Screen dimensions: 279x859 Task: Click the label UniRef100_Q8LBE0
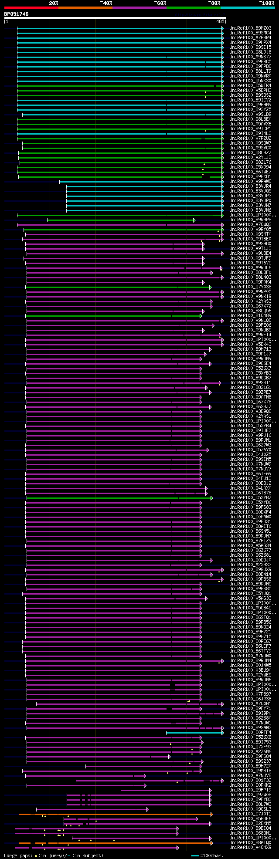coord(250,119)
